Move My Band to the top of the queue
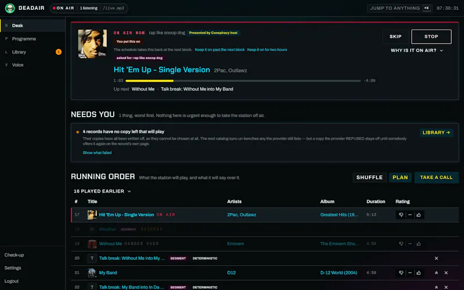The width and height of the screenshot is (464, 290). [436, 273]
